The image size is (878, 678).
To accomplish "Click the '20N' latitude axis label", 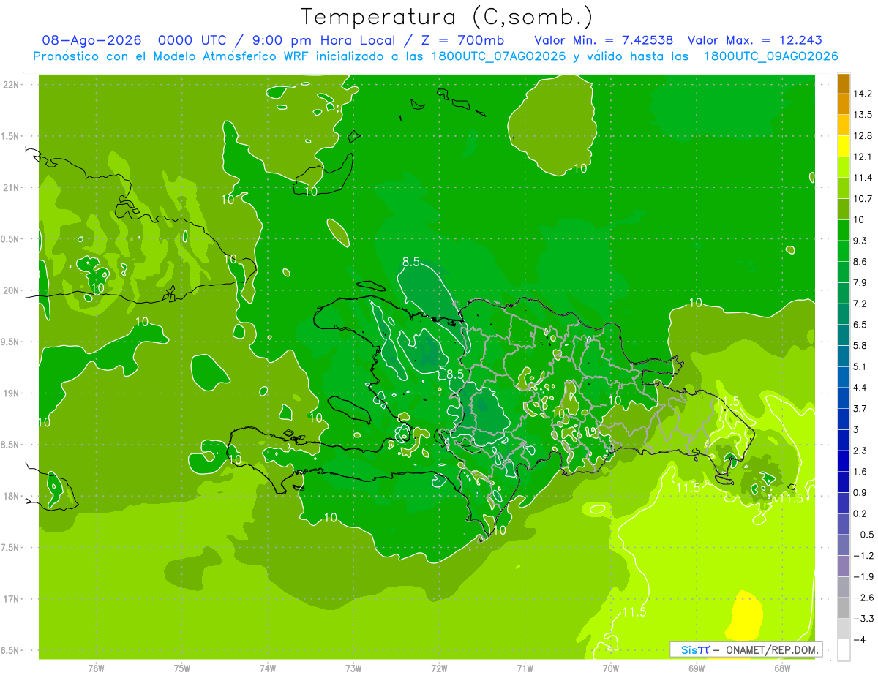I will (x=12, y=290).
